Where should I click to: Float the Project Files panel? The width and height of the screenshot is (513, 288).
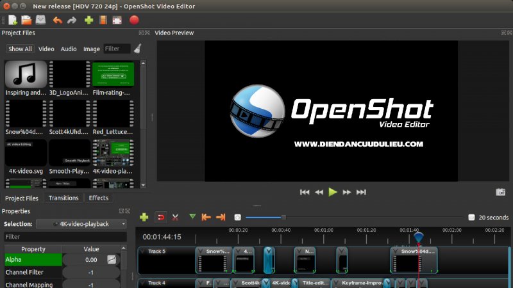[x=141, y=33]
